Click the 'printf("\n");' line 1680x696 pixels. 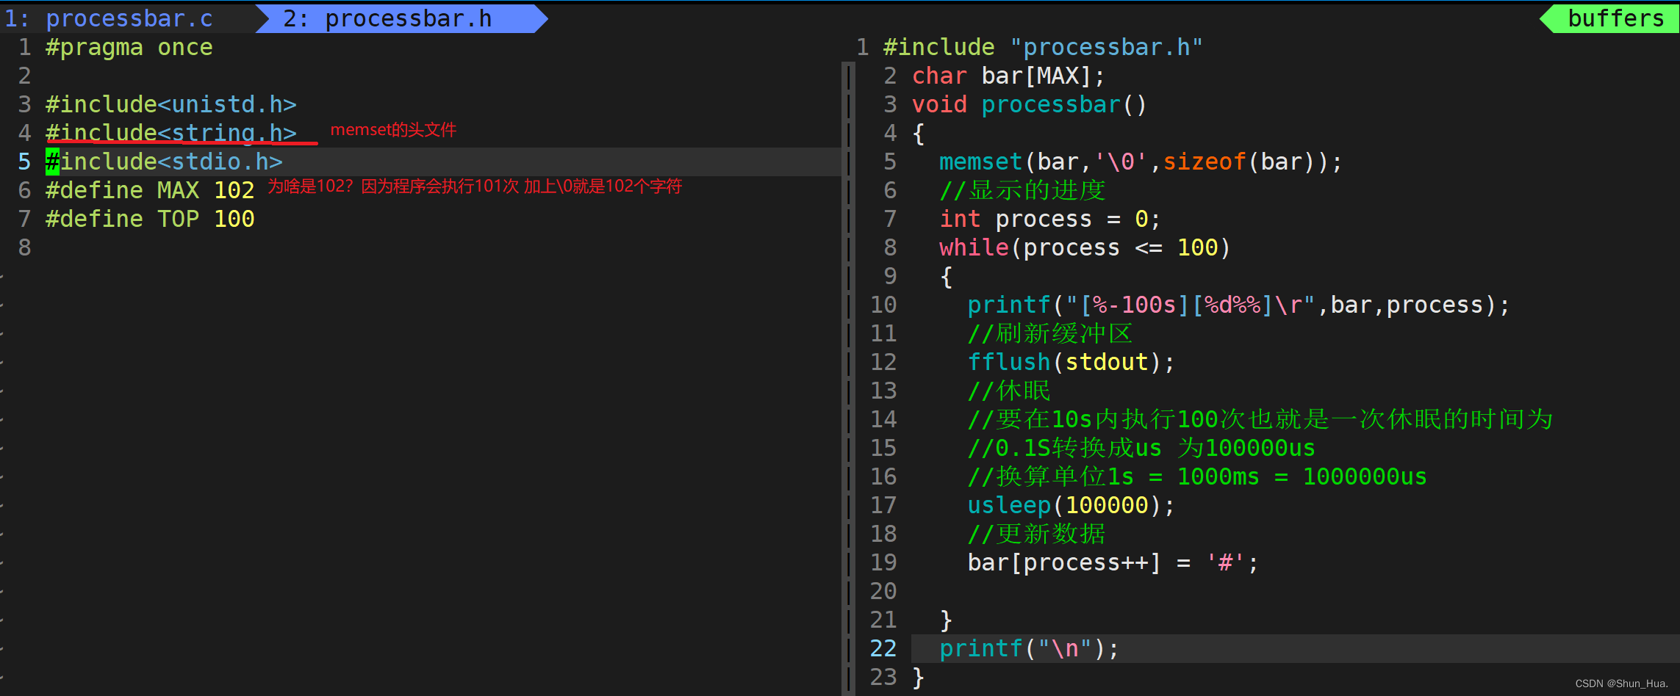(x=1029, y=649)
